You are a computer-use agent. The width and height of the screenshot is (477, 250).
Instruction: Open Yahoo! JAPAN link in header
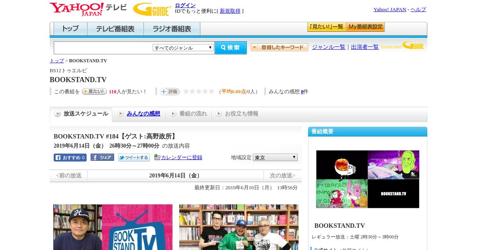click(x=390, y=10)
